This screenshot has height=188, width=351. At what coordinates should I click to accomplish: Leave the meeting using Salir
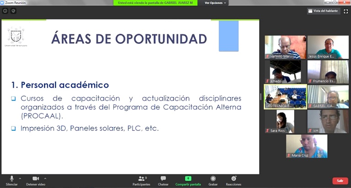(x=340, y=181)
